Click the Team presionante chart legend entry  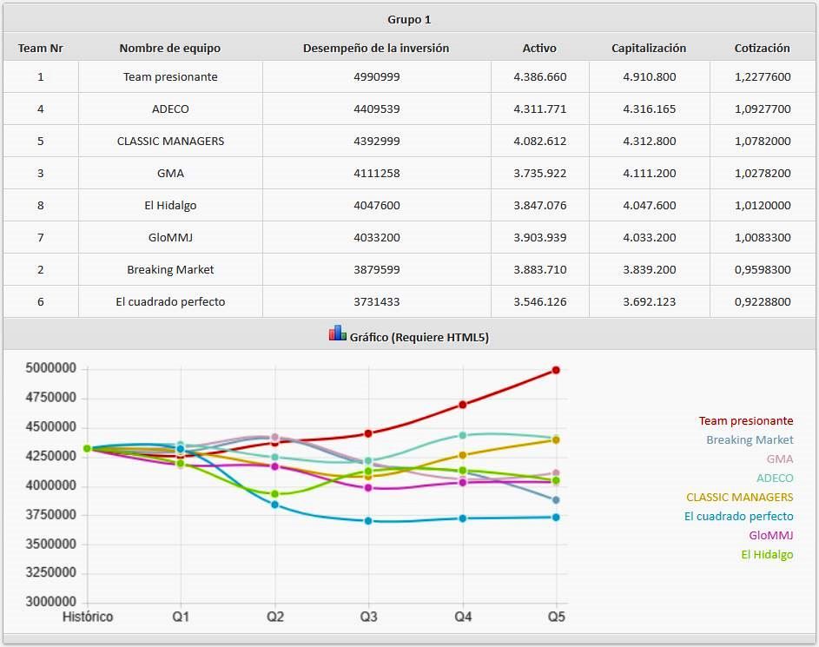pos(746,421)
